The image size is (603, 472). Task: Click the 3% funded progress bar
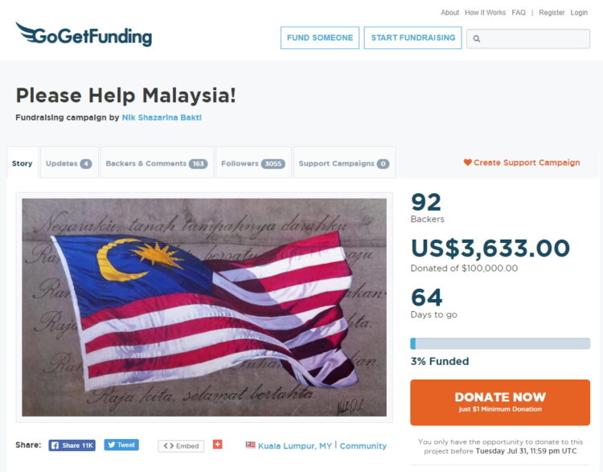coord(500,343)
